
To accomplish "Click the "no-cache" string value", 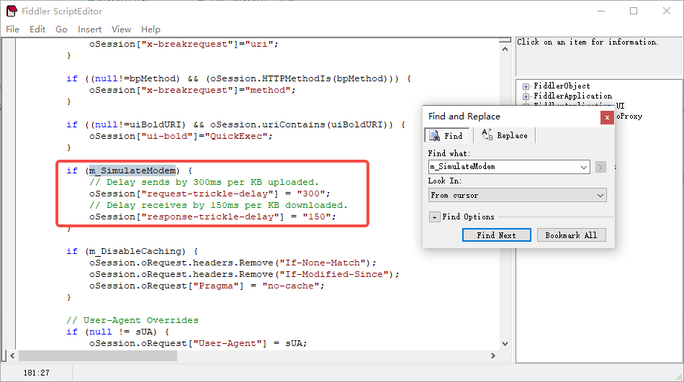I will [x=291, y=286].
